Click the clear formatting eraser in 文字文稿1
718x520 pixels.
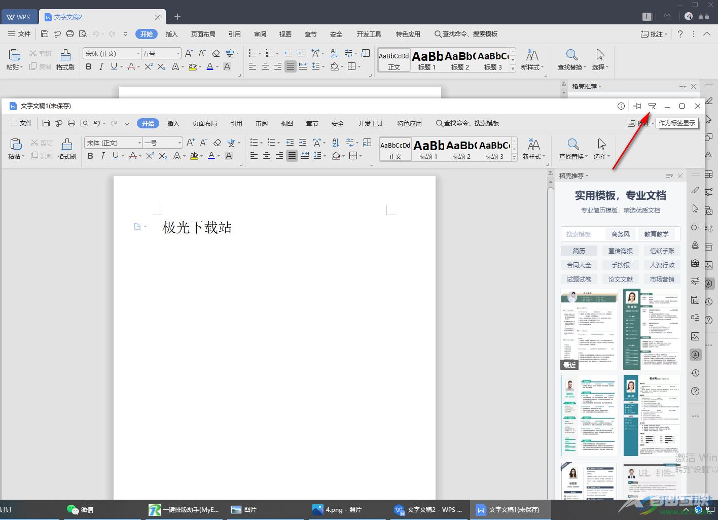click(217, 143)
